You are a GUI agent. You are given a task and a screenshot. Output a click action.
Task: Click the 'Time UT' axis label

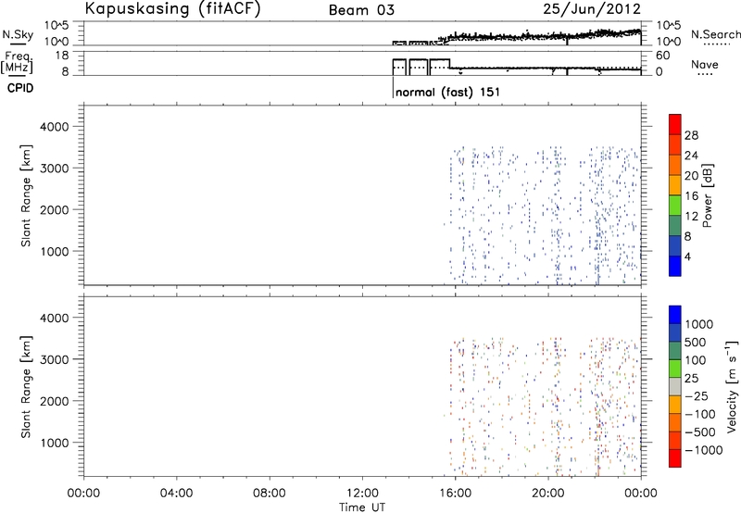coord(362,507)
